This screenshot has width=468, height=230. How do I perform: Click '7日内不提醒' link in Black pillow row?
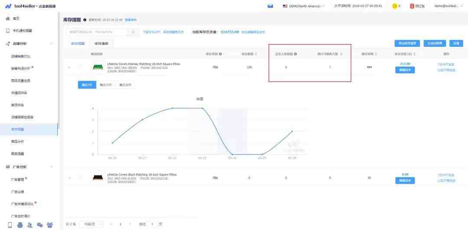(x=446, y=175)
